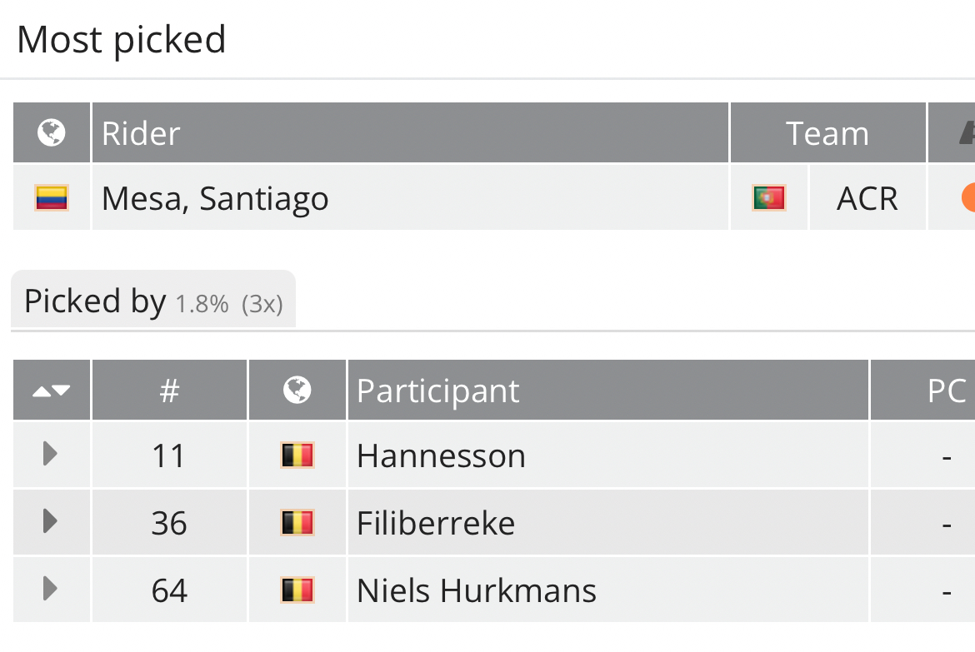
Task: Sort the table by the # column
Action: (169, 390)
